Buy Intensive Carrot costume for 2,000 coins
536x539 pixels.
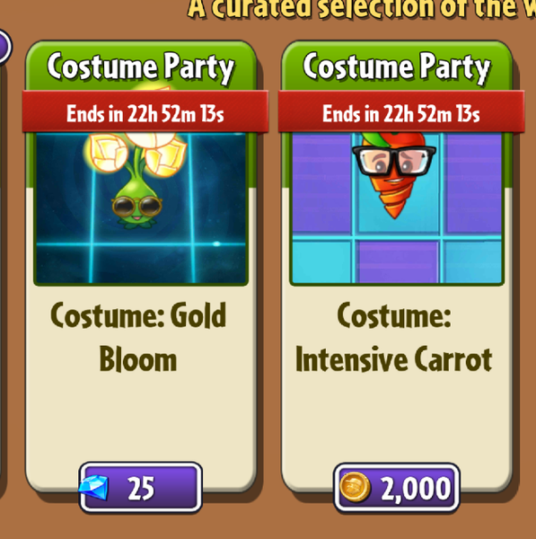tap(397, 488)
